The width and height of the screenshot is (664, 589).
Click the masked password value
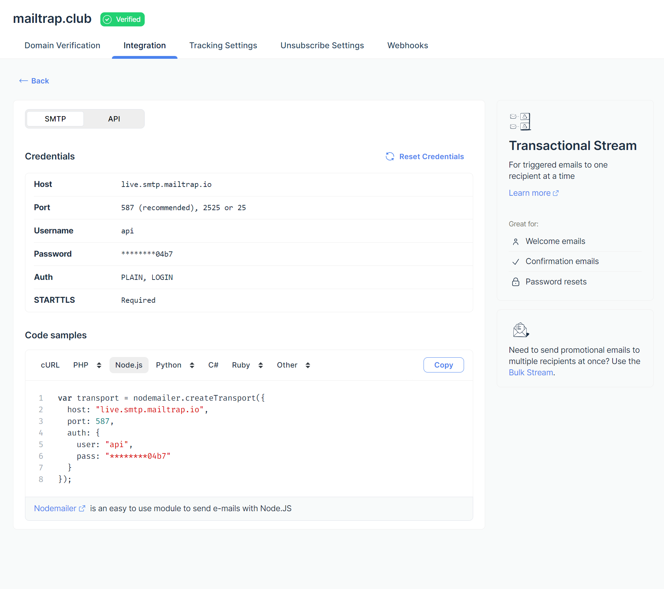pos(146,254)
